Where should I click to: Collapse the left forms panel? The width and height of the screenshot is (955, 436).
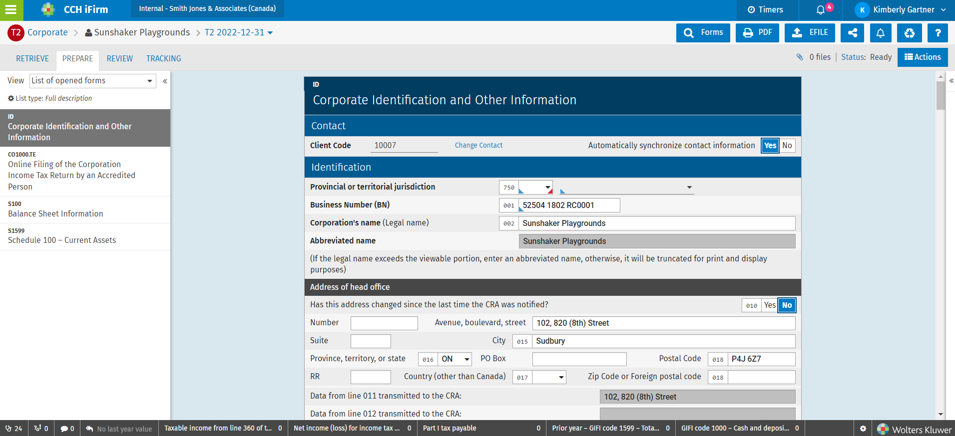[x=165, y=81]
